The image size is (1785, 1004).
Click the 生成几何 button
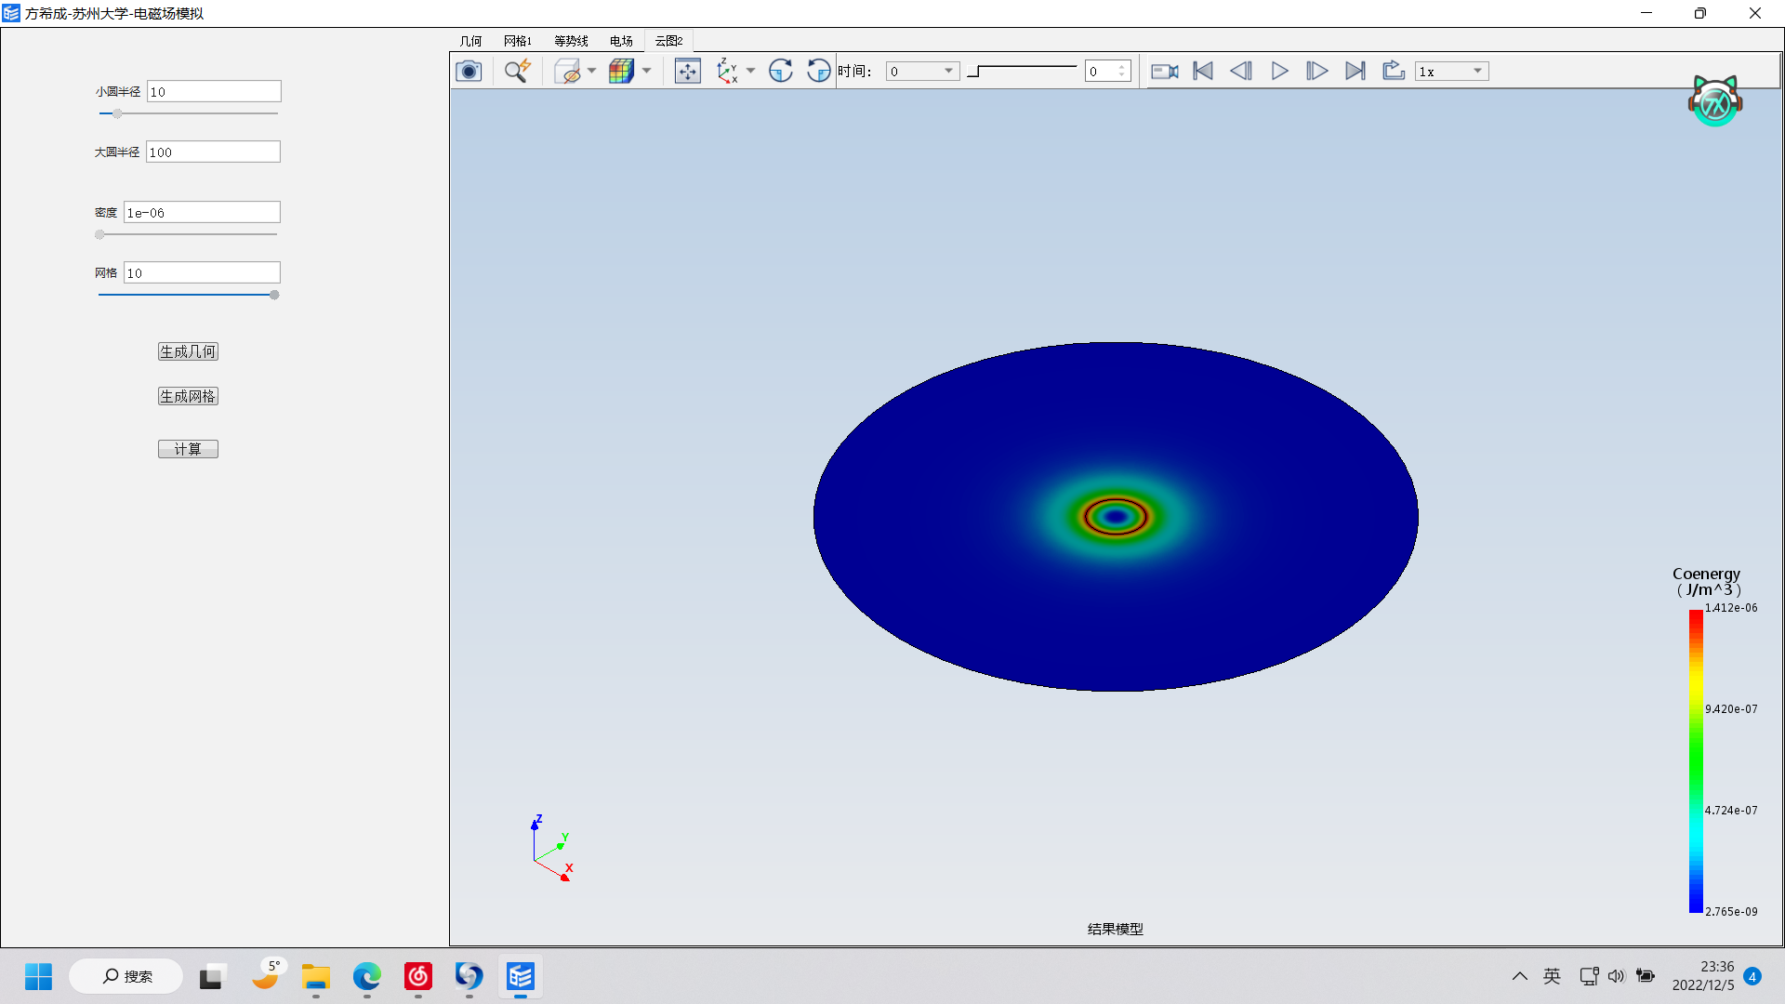tap(188, 351)
